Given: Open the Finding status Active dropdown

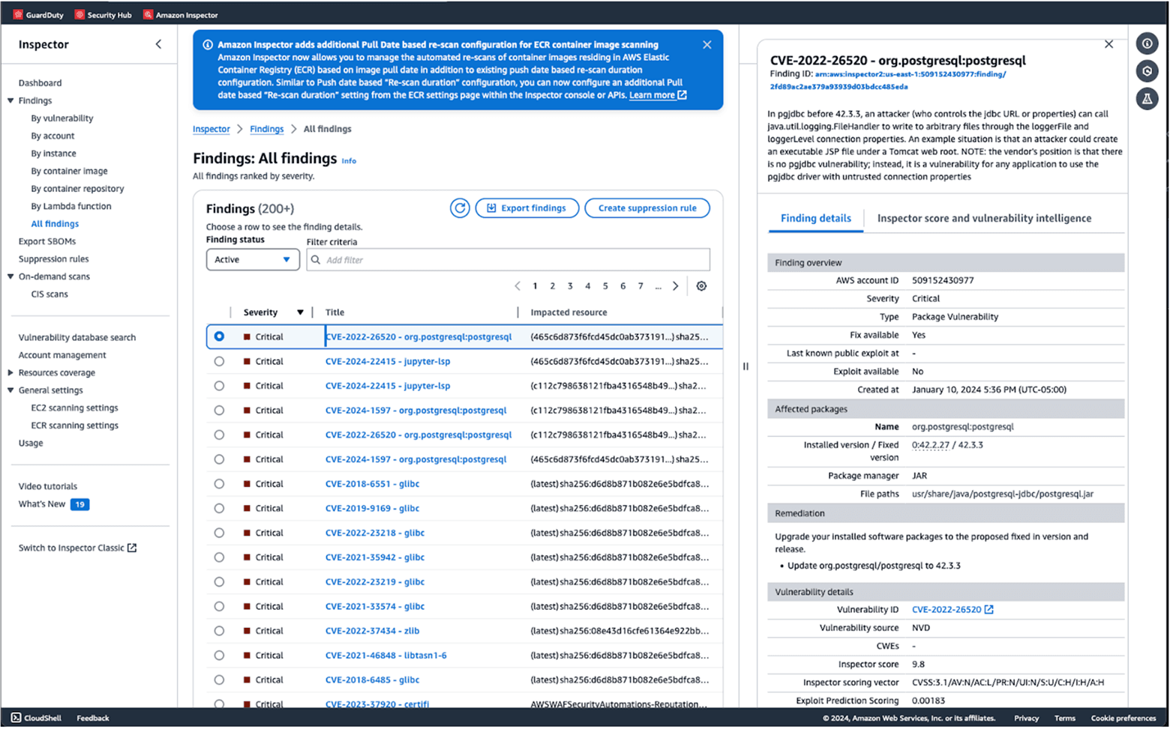Looking at the screenshot, I should click(x=253, y=259).
